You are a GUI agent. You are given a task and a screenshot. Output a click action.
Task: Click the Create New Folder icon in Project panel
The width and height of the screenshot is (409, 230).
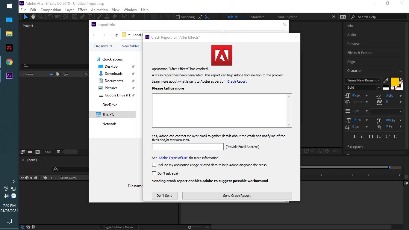pos(30,152)
